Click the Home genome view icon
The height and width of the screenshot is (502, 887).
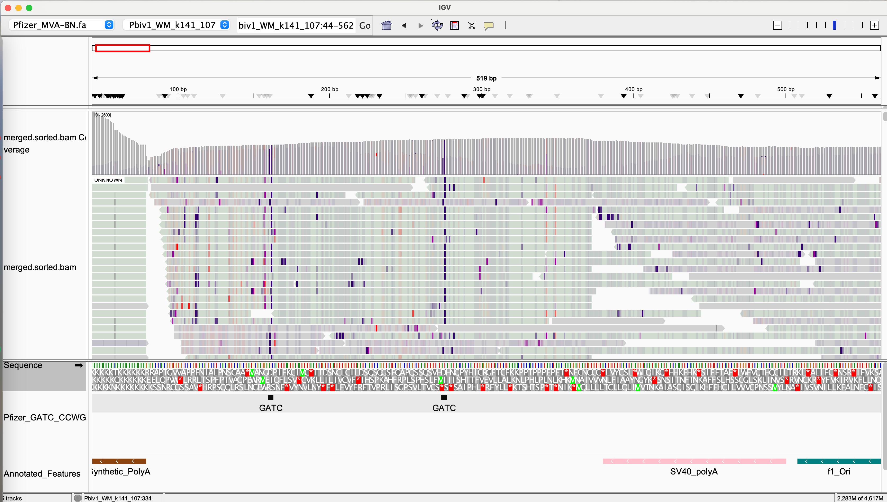coord(386,25)
